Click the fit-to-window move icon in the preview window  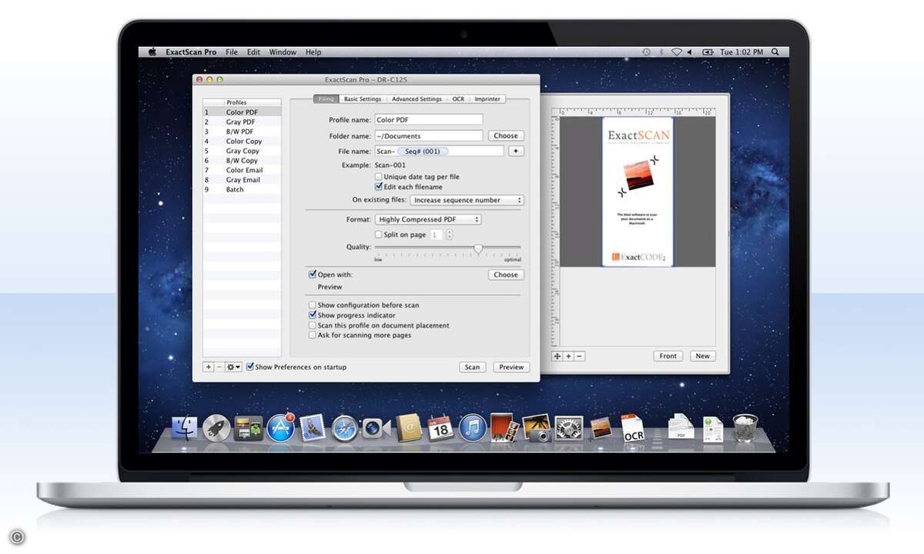(557, 356)
